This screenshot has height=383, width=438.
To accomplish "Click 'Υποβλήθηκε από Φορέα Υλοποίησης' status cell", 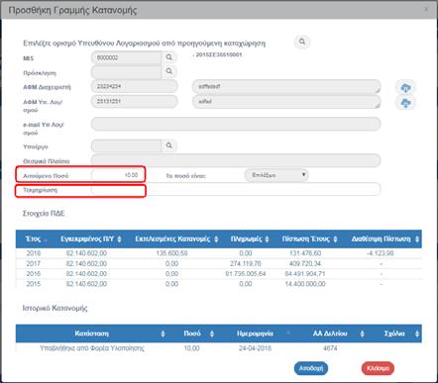I will click(92, 348).
